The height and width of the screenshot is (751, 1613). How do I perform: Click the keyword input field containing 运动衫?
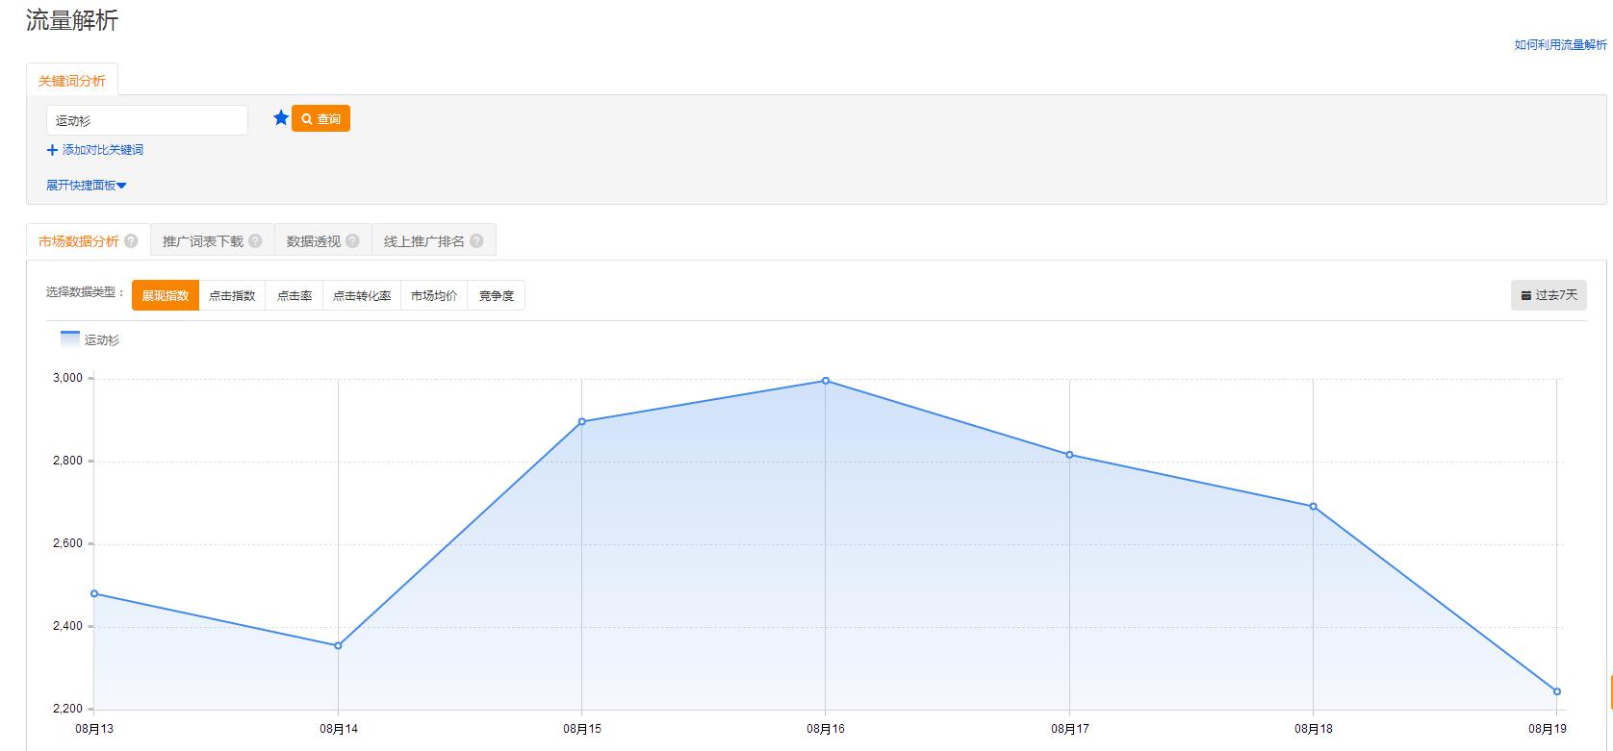pyautogui.click(x=147, y=120)
